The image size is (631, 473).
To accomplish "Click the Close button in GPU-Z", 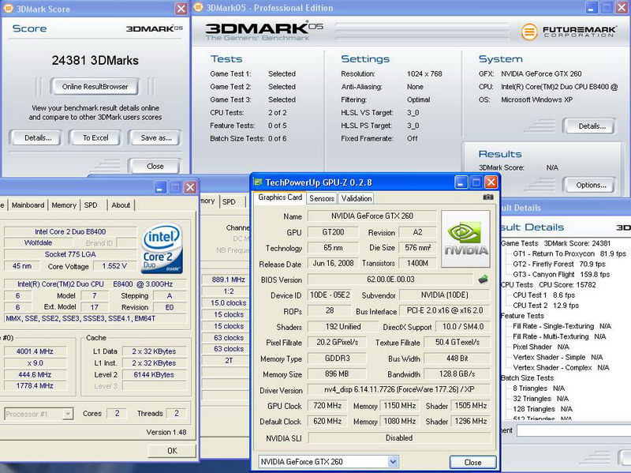I will point(472,462).
